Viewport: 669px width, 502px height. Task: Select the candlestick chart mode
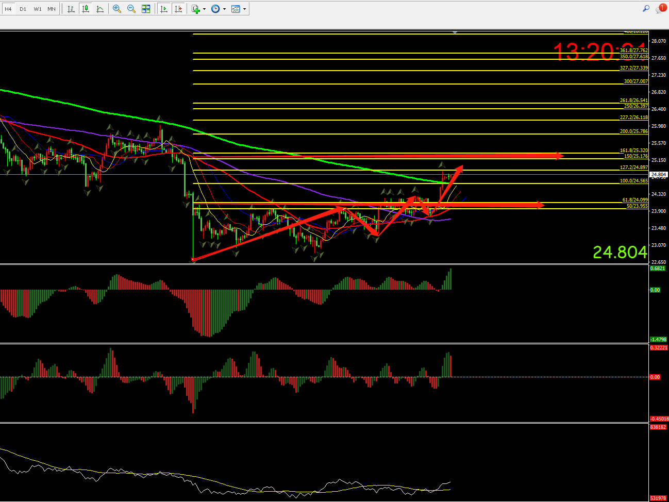coord(86,9)
